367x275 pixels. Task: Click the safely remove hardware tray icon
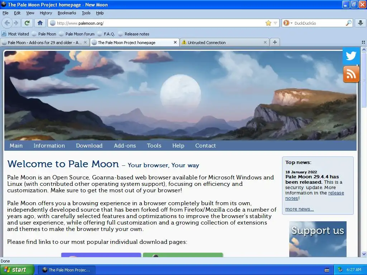point(340,270)
